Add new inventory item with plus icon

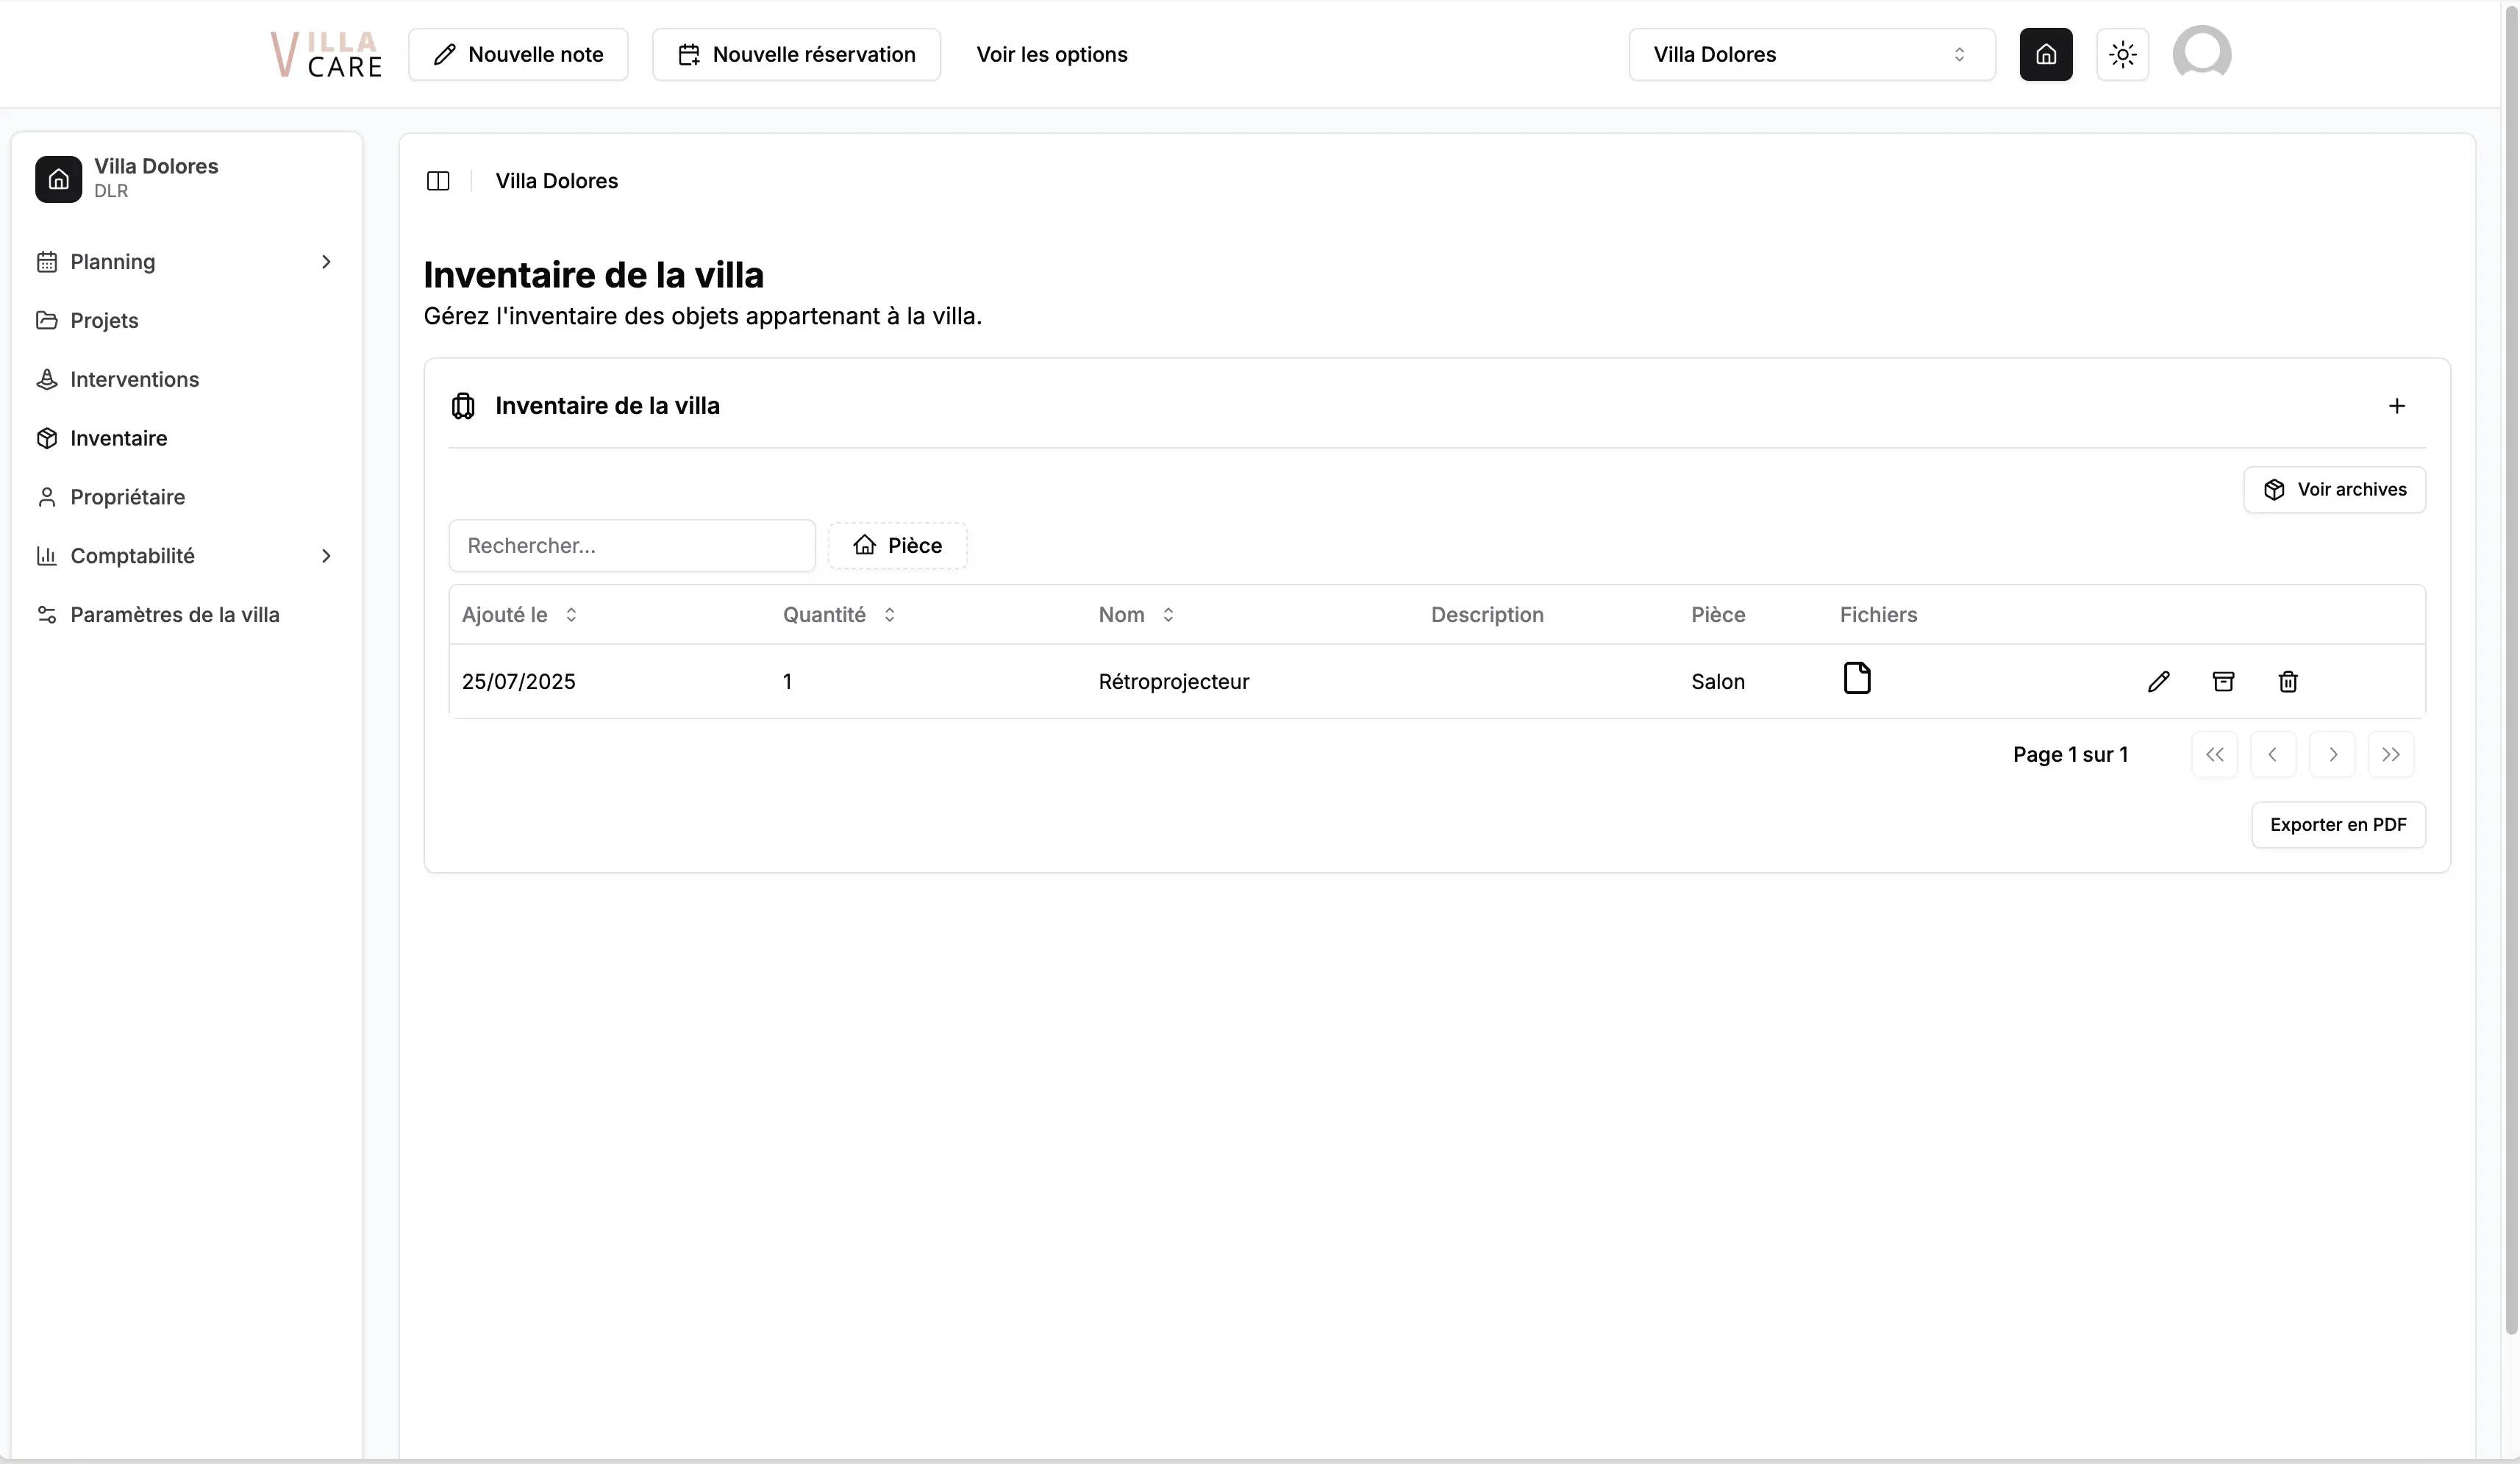2397,405
